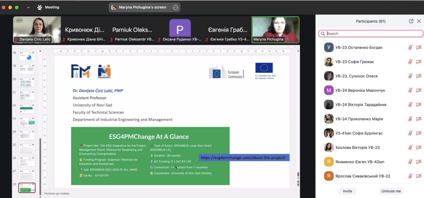Click the Invite button

pos(347,191)
